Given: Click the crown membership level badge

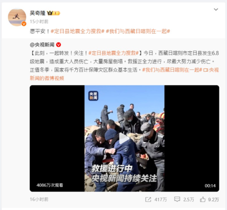Looking at the screenshot, I should 53,13.
